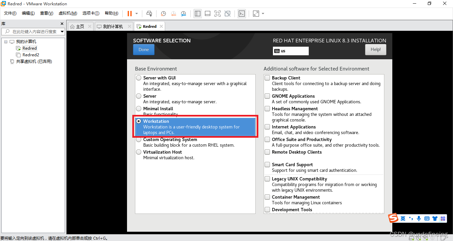
Task: Close the 主页 tab
Action: point(90,26)
